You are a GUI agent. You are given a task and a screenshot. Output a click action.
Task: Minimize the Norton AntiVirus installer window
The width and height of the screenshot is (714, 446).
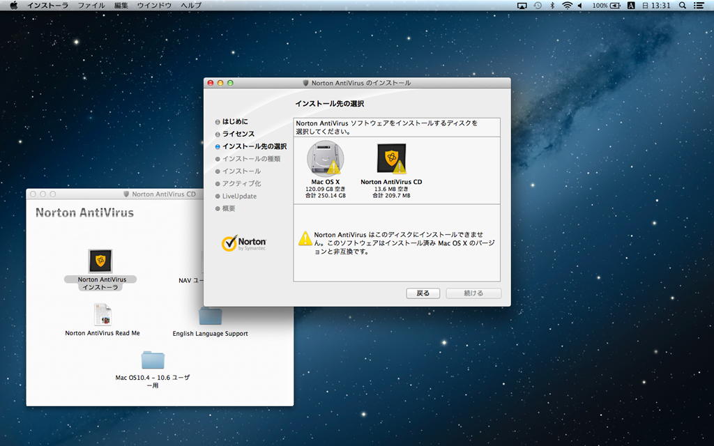pos(220,83)
